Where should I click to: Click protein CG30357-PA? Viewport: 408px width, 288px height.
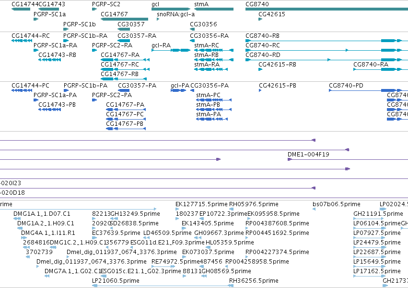124,90
